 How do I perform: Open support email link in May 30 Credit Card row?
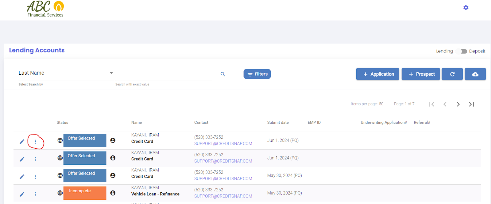[x=223, y=178]
